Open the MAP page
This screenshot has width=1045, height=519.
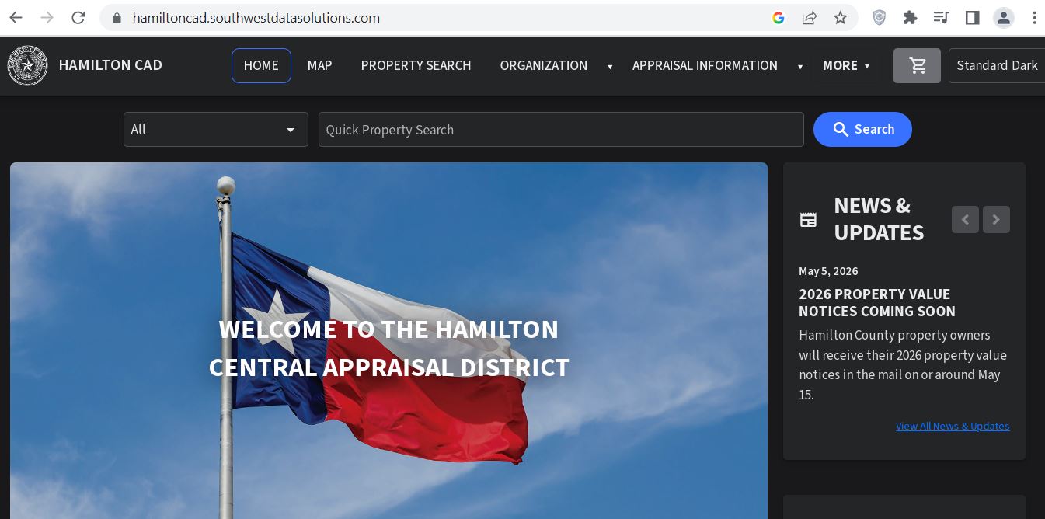319,66
